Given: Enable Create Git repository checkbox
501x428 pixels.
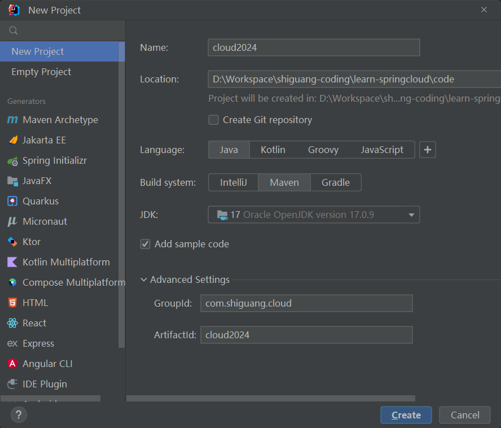Looking at the screenshot, I should pyautogui.click(x=213, y=120).
